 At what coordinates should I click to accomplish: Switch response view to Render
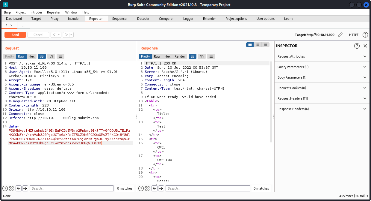click(x=180, y=56)
